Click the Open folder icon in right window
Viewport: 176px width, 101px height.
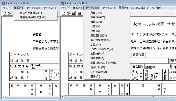point(69,13)
